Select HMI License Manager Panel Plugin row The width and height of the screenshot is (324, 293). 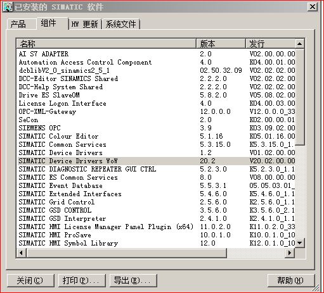(156, 227)
